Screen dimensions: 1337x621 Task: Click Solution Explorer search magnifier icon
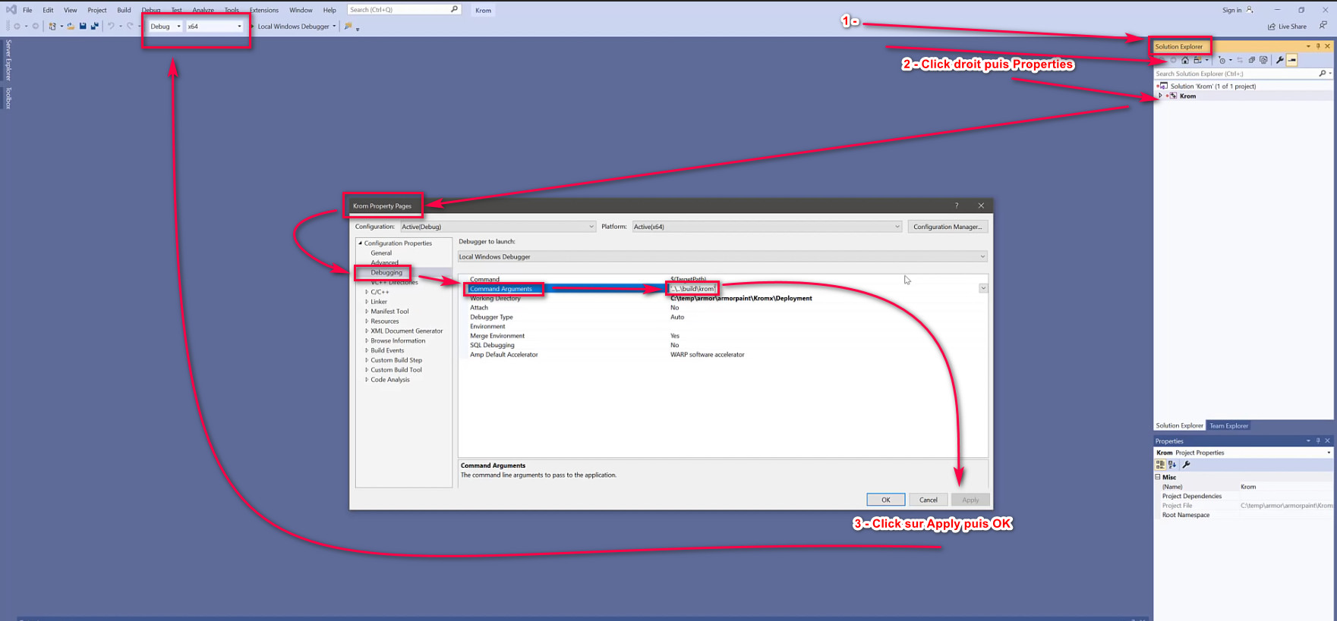click(1322, 74)
